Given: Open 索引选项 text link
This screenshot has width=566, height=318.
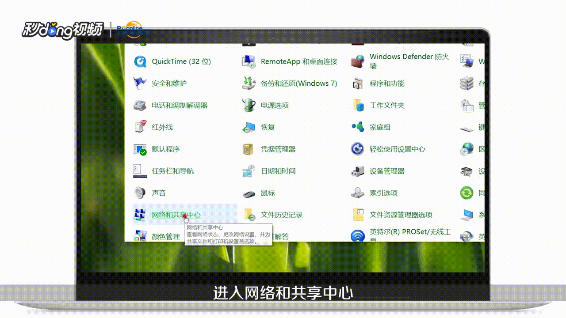Looking at the screenshot, I should 383,193.
